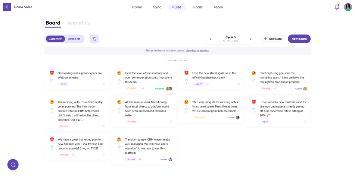The height and width of the screenshot is (186, 355).
Task: Open the 'meeting with Tesla' note card
Action: pyautogui.click(x=77, y=114)
